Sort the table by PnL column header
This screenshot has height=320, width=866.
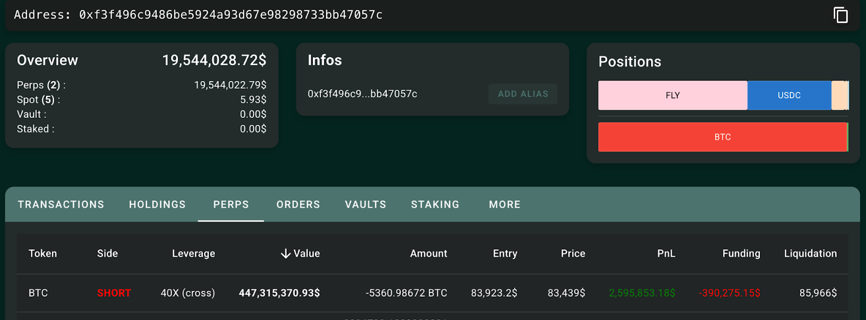point(666,254)
